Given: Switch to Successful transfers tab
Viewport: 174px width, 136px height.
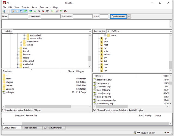Looking at the screenshot, I should pyautogui.click(x=54, y=128).
